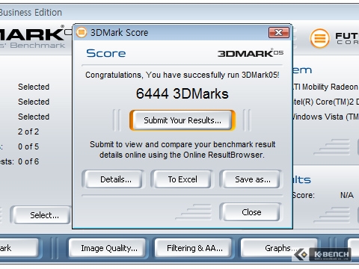Click the Online ResultBrowser description text

(x=182, y=149)
